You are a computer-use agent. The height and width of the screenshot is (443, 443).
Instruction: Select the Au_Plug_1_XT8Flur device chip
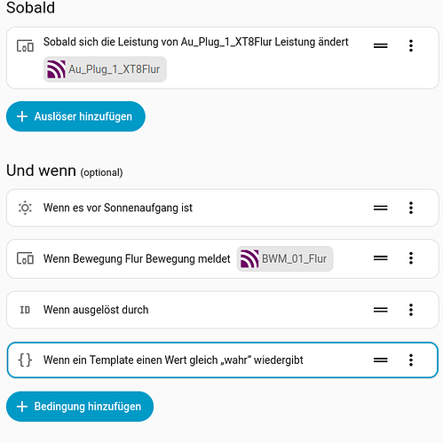point(105,69)
